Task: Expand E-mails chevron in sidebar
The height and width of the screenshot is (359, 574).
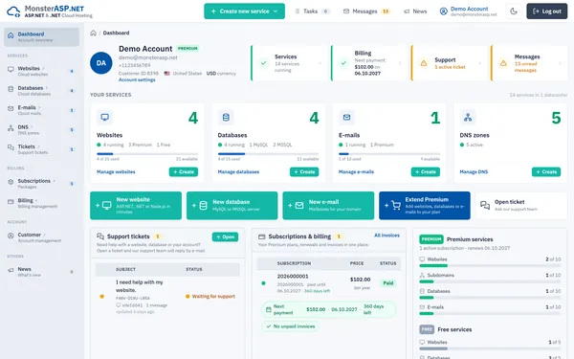Action: 39,107
